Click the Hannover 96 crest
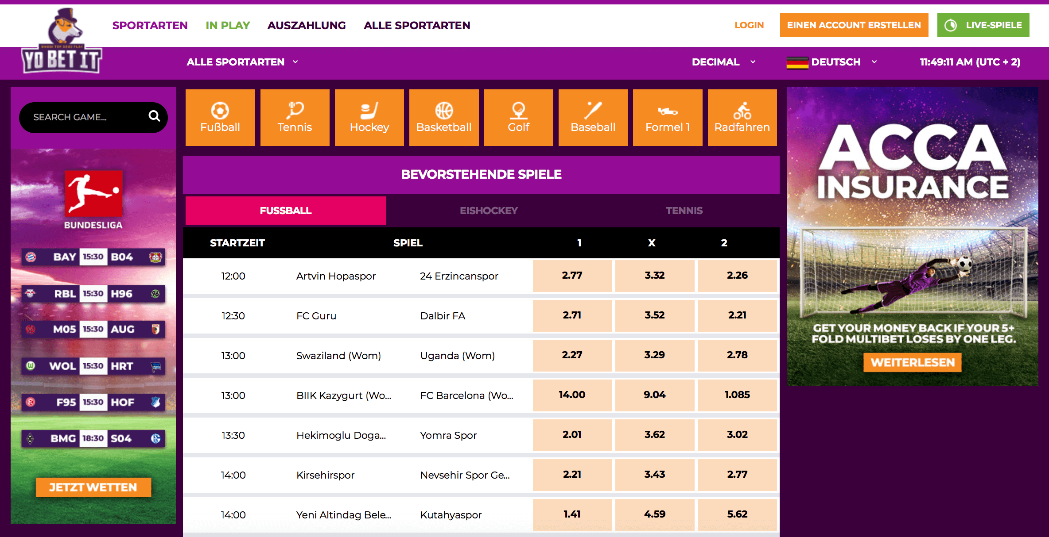1049x537 pixels. (x=155, y=294)
